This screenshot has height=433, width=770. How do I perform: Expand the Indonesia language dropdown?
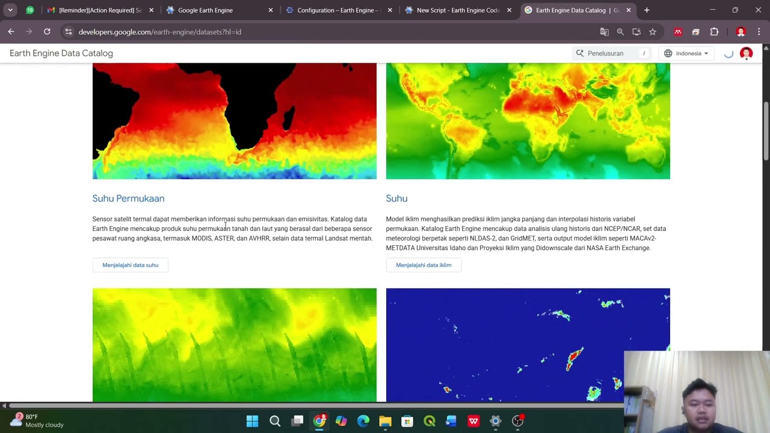(x=686, y=54)
